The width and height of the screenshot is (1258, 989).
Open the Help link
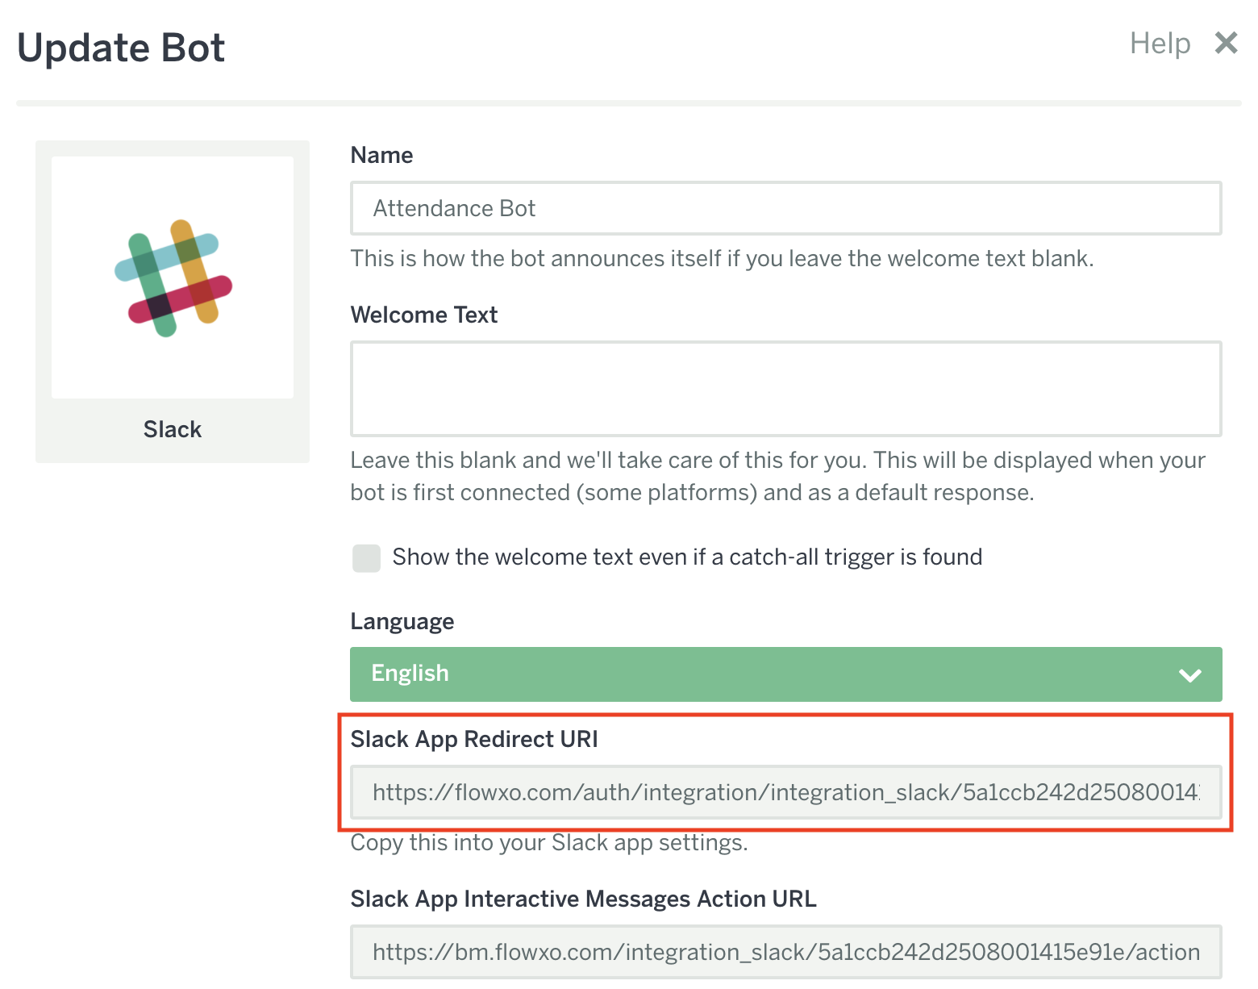coord(1159,44)
